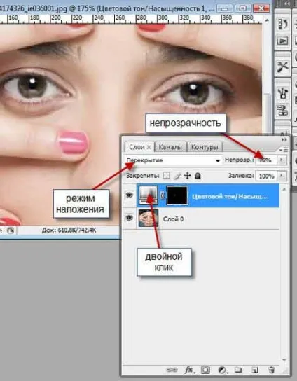Select the Слой 0 layer name
Image resolution: width=297 pixels, height=381 pixels.
tap(173, 219)
